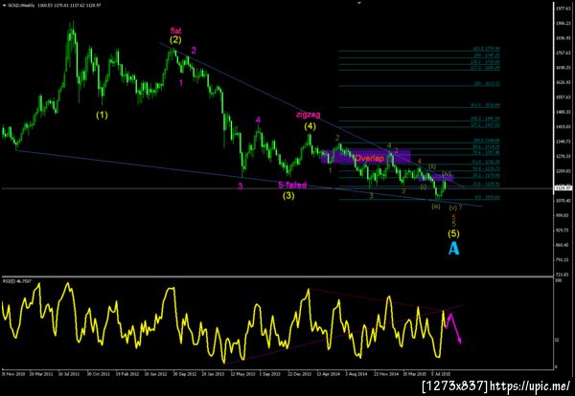Screen dimensions: 575x396
Task: Select the large purple Overlap rectangle
Action: point(366,157)
